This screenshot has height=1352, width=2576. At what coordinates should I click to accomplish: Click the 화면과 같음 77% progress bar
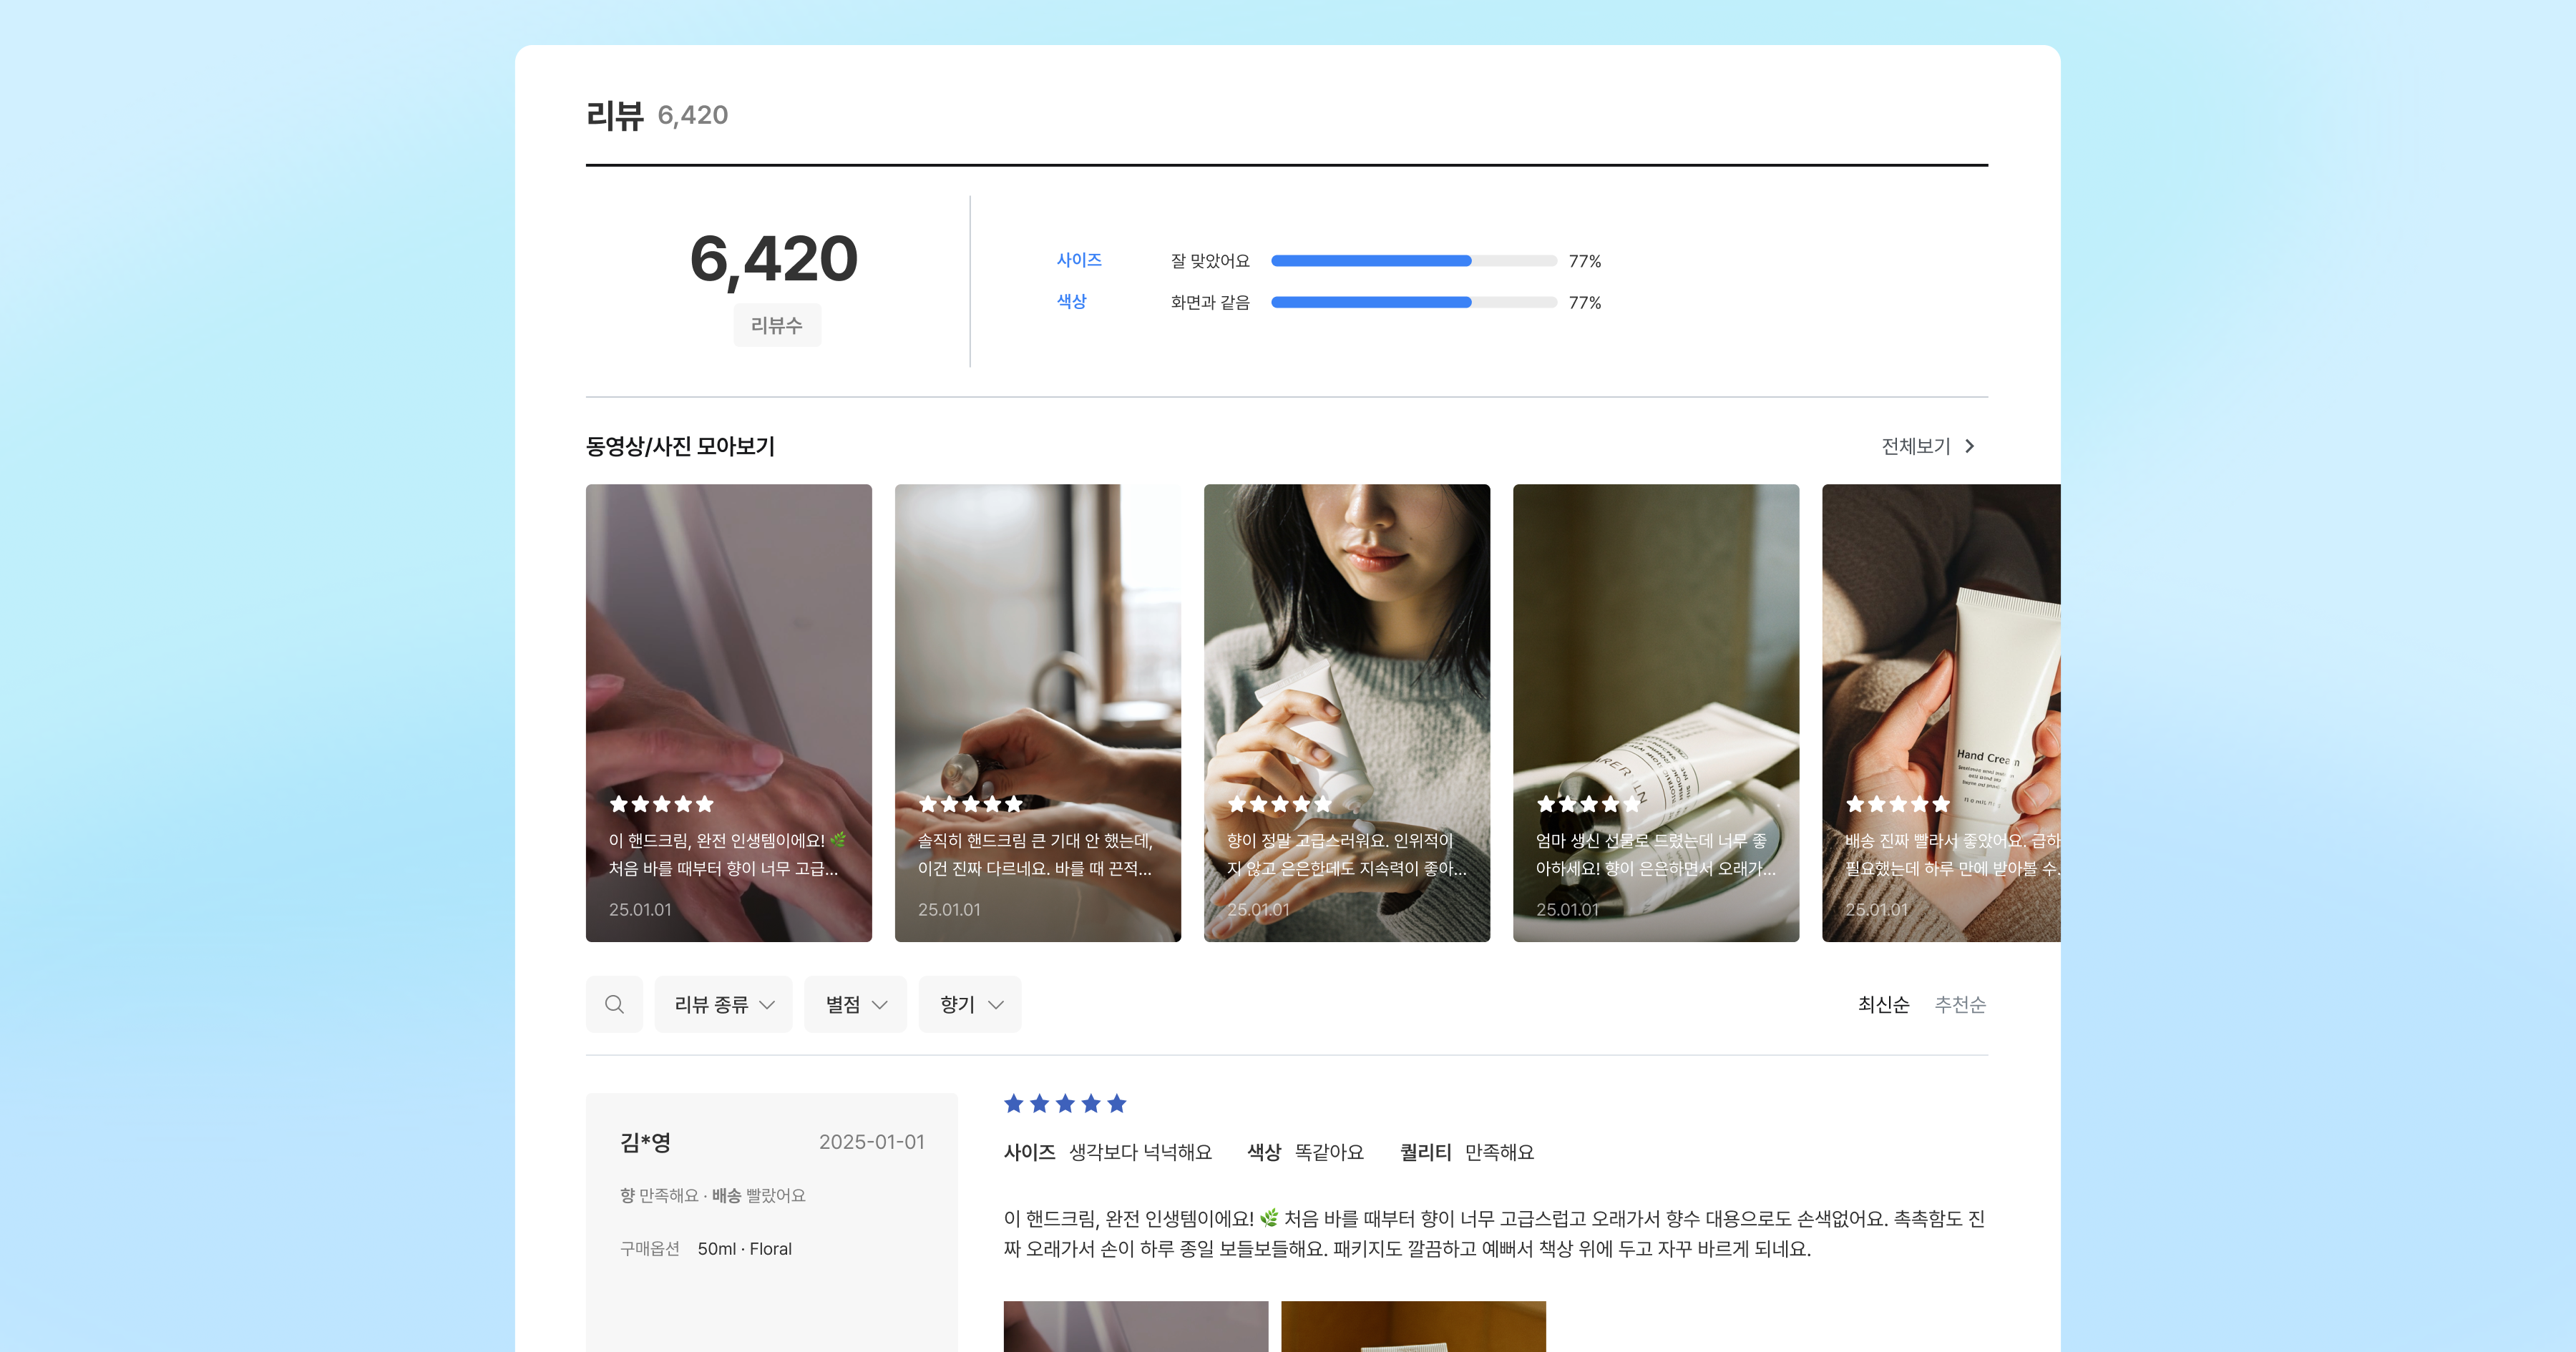pos(1413,302)
